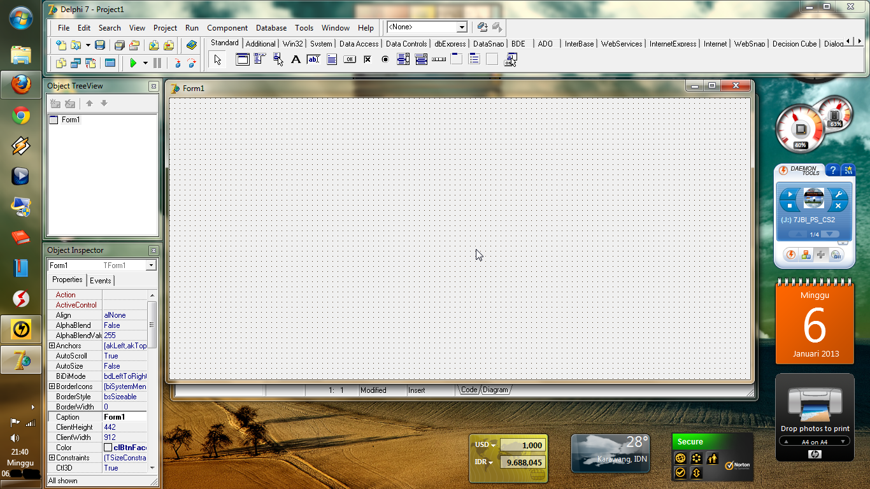Run the project with the green arrow

click(x=133, y=63)
